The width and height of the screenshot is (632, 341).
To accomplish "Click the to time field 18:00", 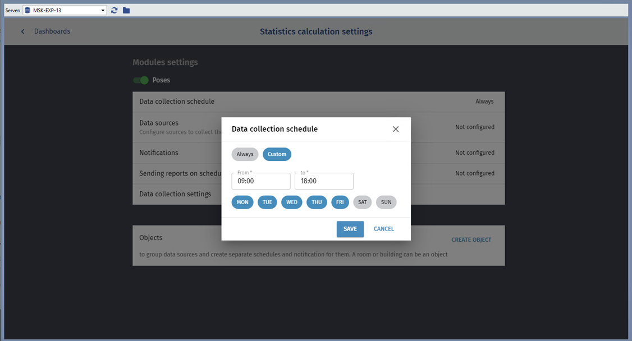I will [x=324, y=181].
